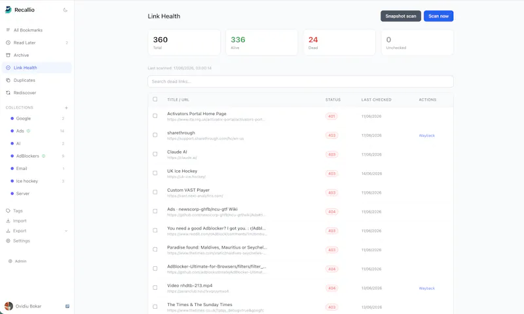
Task: Check the Paradise found Maldives row checkbox
Action: (155, 250)
